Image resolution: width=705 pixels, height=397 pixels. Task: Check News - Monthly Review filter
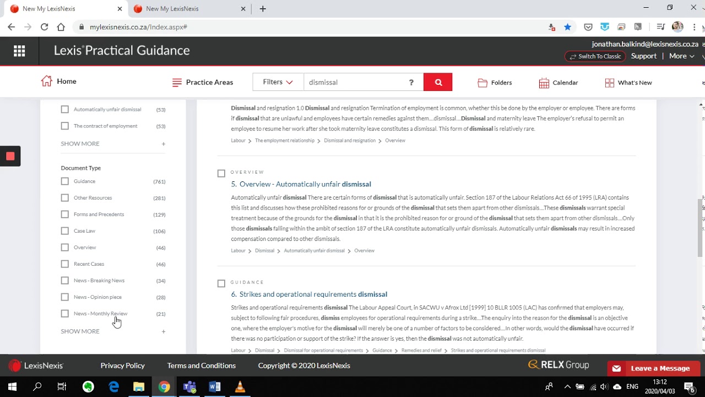click(x=65, y=314)
